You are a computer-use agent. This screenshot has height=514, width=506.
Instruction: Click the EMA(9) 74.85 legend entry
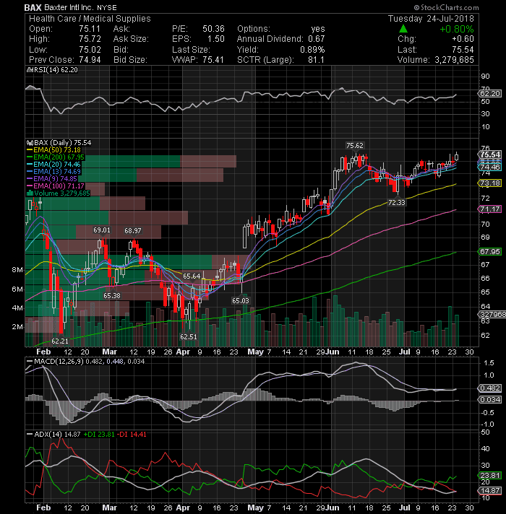52,179
